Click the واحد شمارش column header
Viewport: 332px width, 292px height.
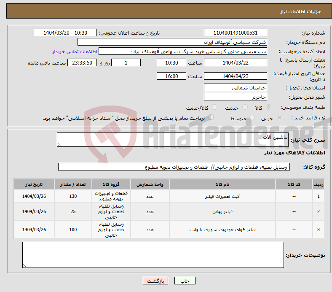(150, 184)
